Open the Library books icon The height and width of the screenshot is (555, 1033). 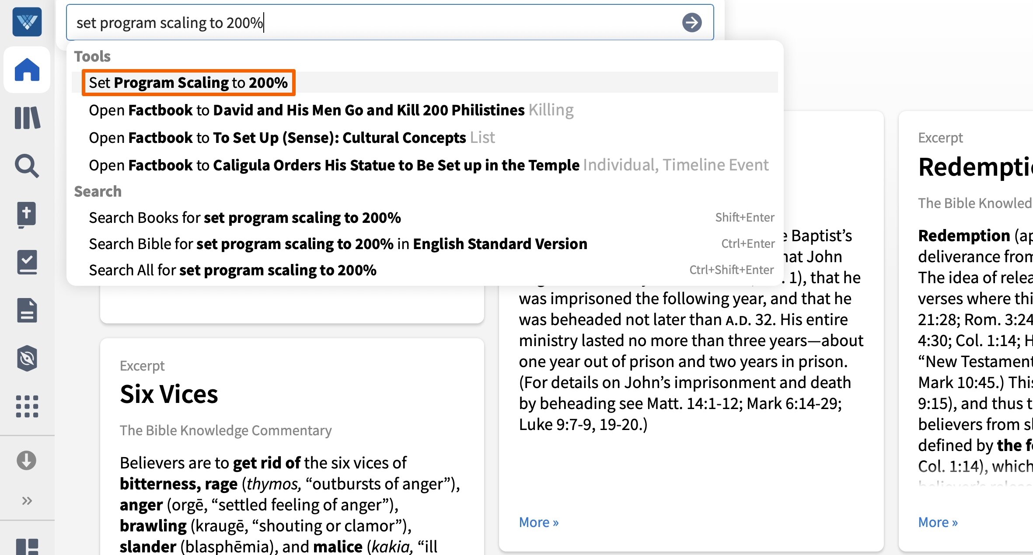(x=27, y=118)
